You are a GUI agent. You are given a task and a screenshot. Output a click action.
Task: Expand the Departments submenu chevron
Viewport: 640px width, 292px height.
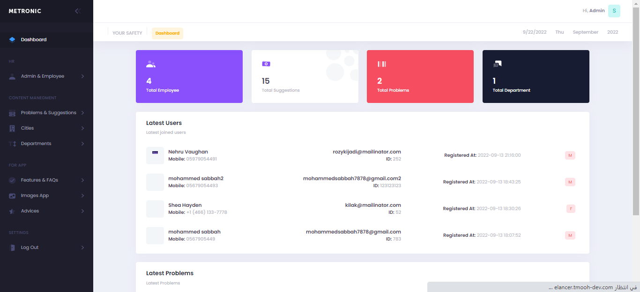[82, 144]
